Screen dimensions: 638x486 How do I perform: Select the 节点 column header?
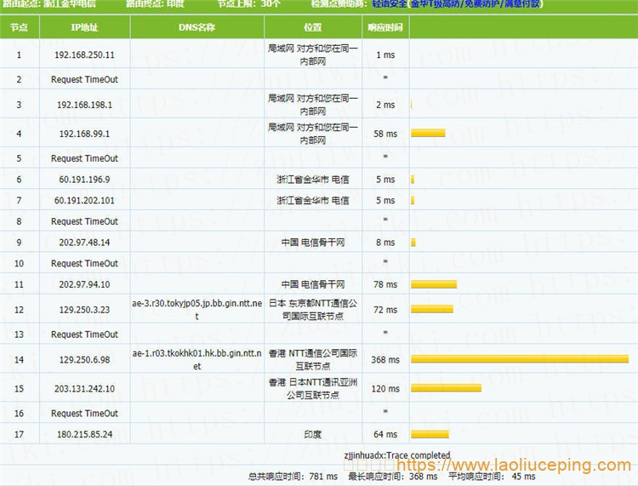pyautogui.click(x=19, y=27)
